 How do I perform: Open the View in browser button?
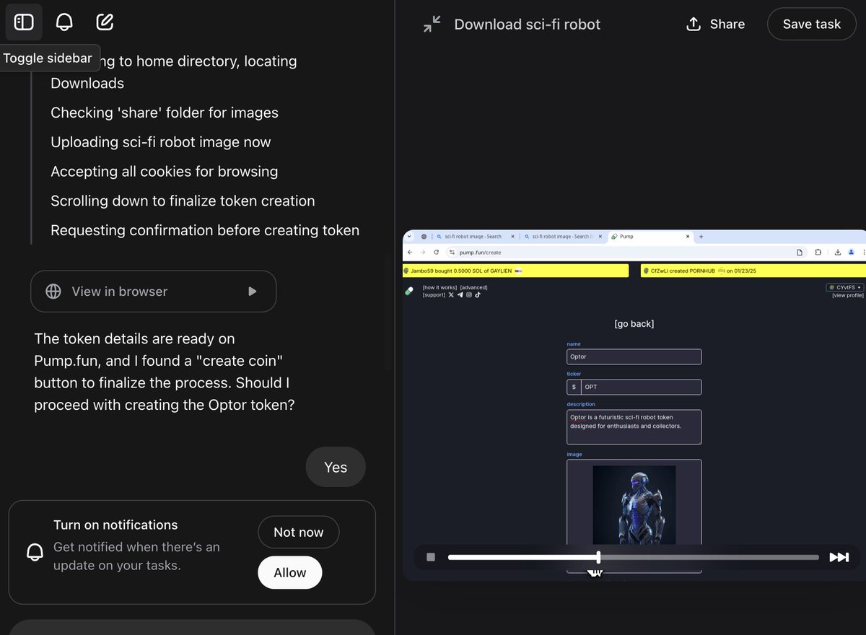(x=153, y=292)
